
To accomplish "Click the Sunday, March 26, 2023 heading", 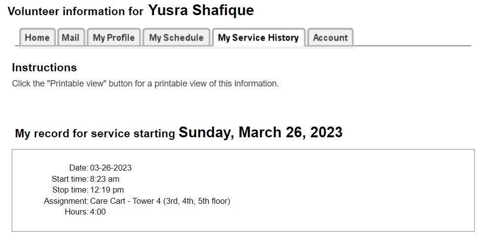I will point(260,132).
